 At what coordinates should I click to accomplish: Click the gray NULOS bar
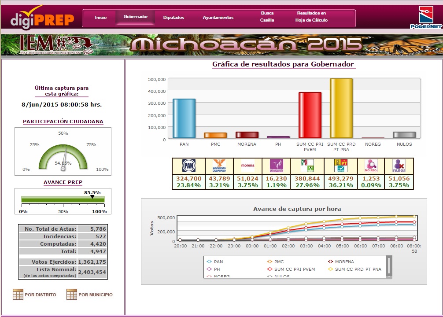[404, 135]
